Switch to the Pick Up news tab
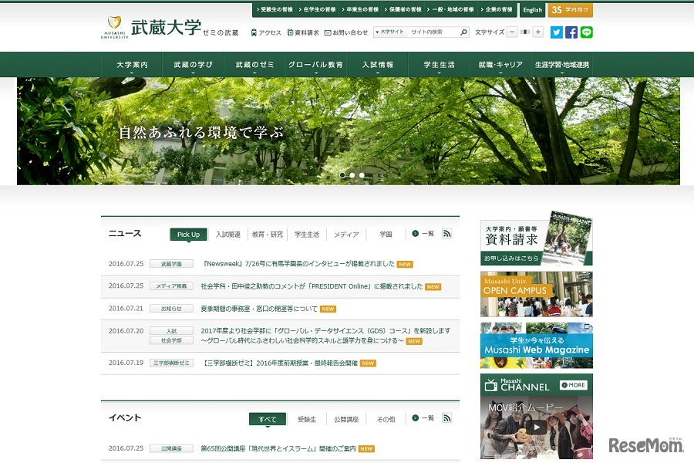The width and height of the screenshot is (694, 463). (188, 234)
